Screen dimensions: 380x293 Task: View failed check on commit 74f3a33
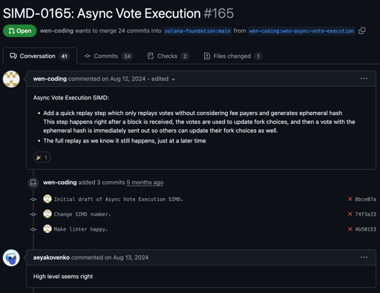pyautogui.click(x=350, y=214)
